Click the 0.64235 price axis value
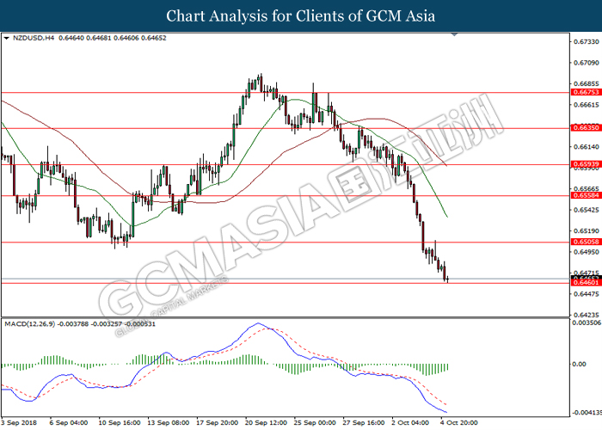This screenshot has width=602, height=430. 586,315
